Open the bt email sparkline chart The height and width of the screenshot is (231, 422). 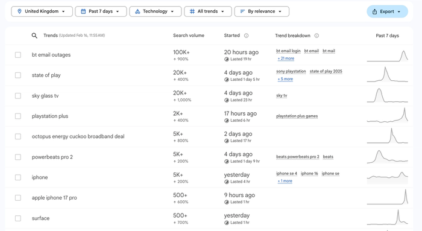(x=387, y=56)
